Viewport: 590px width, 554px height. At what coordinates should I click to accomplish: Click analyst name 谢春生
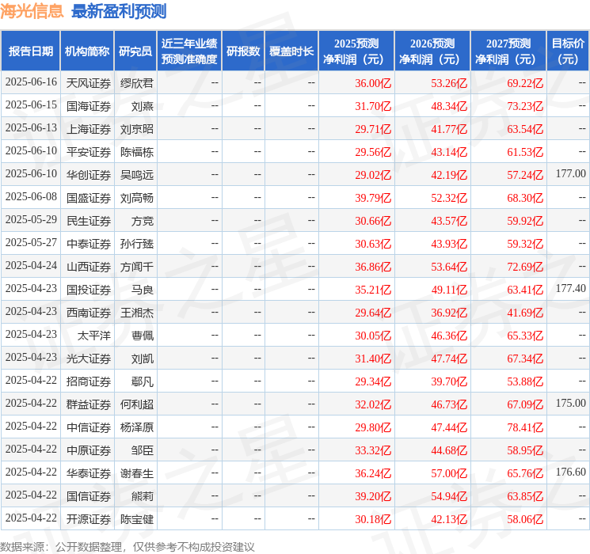point(136,473)
